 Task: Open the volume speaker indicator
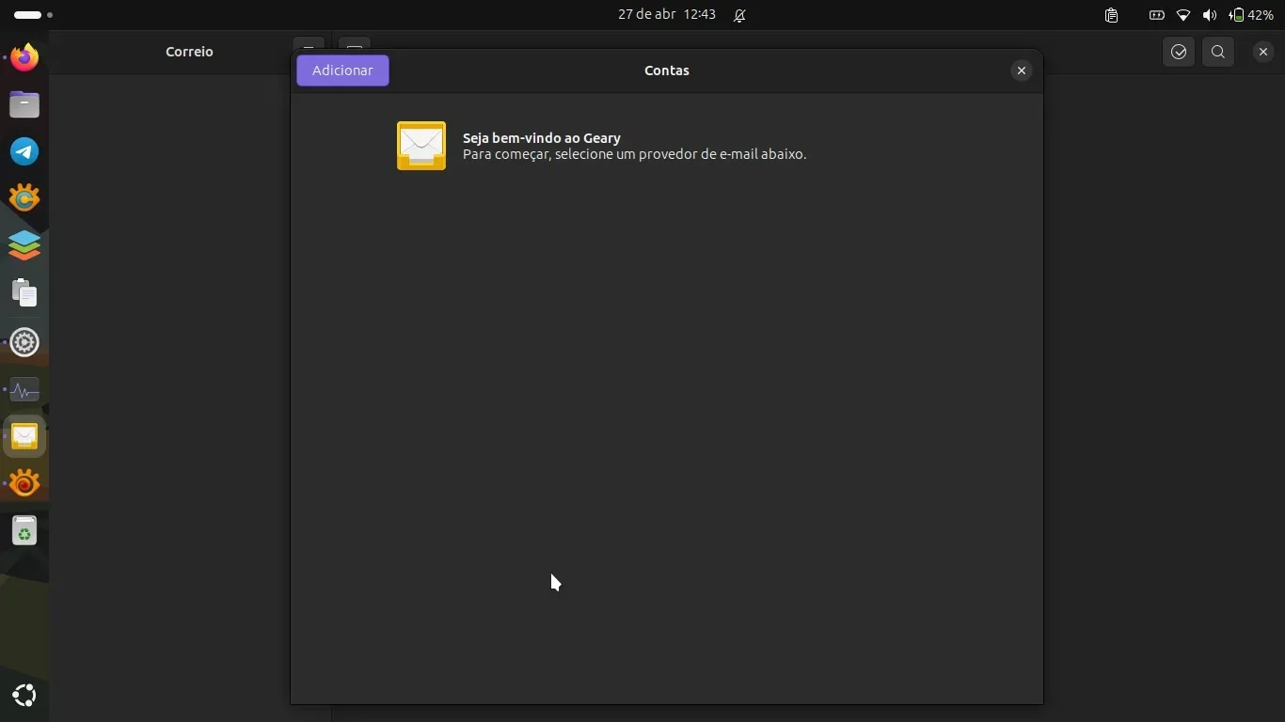click(1209, 15)
